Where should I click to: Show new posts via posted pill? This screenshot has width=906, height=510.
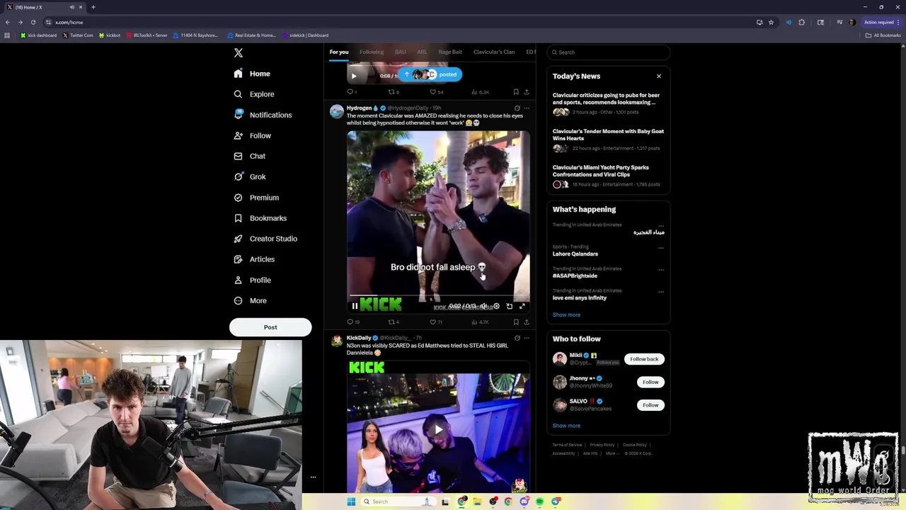point(430,74)
